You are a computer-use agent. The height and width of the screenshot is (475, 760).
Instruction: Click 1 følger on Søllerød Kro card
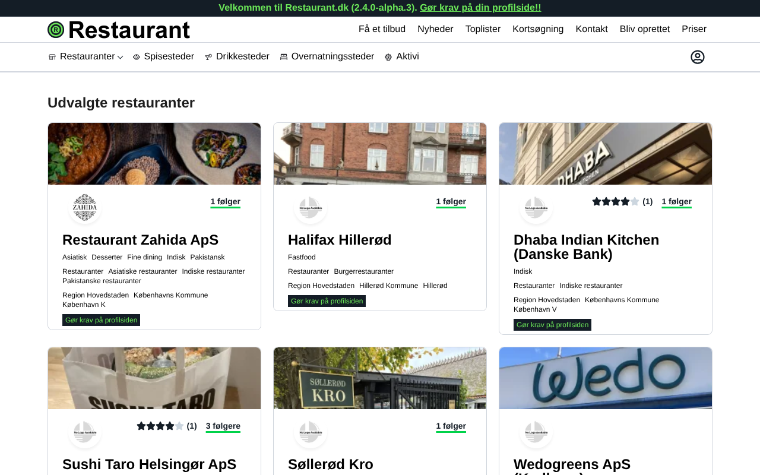(451, 426)
